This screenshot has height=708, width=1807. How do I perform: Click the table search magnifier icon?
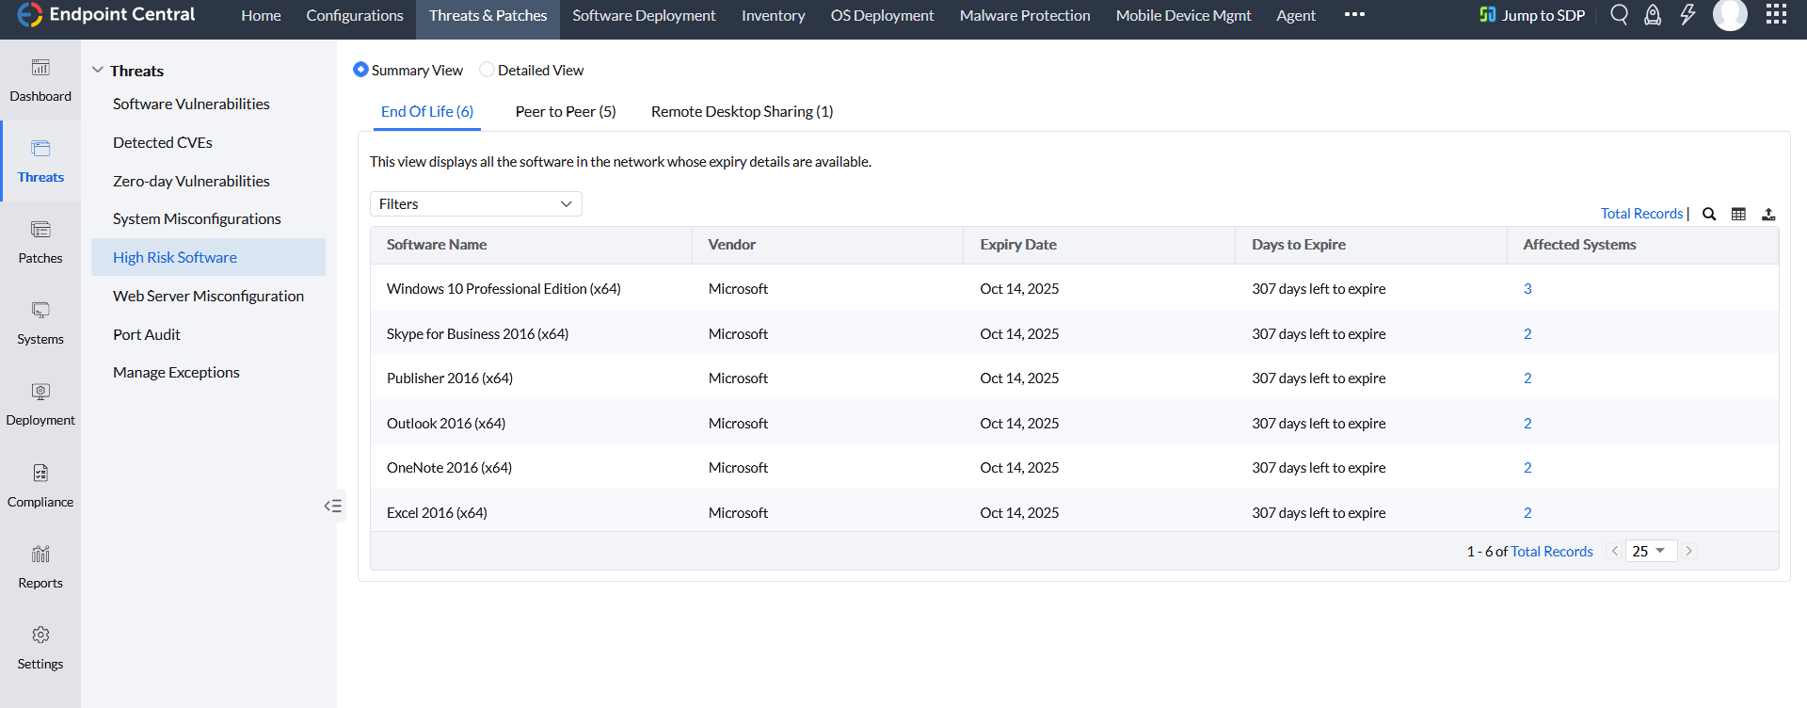1709,214
